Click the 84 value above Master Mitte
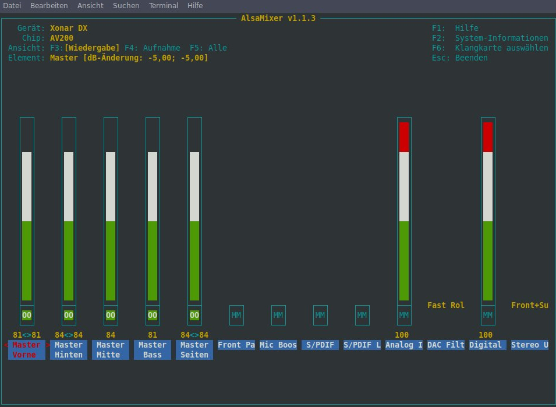This screenshot has height=407, width=556. click(x=111, y=335)
